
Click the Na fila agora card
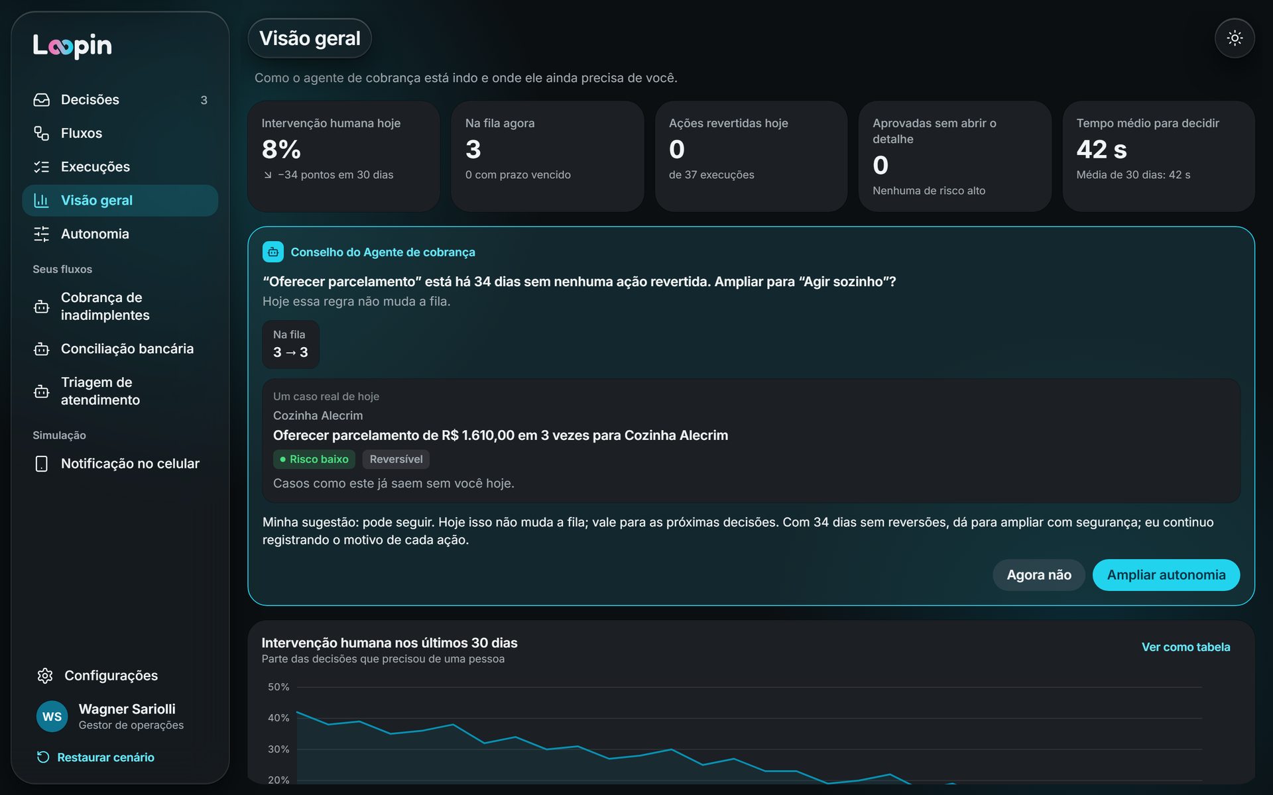pos(547,156)
